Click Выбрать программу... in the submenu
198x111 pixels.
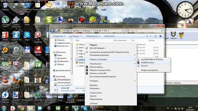pos(153,70)
